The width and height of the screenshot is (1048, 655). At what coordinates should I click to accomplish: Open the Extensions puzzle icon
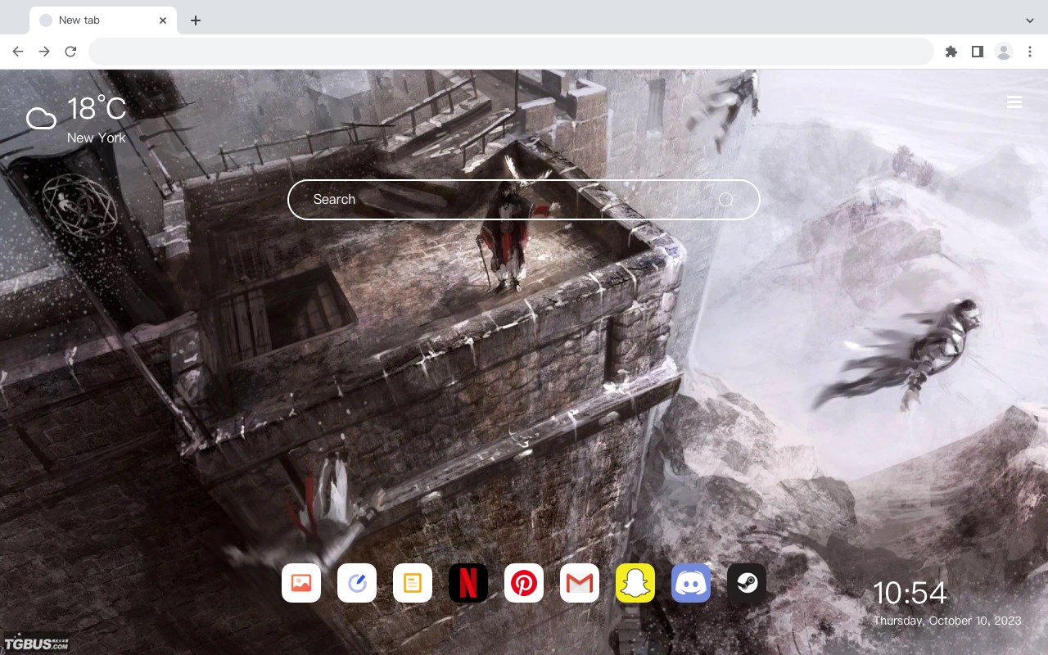(x=951, y=52)
